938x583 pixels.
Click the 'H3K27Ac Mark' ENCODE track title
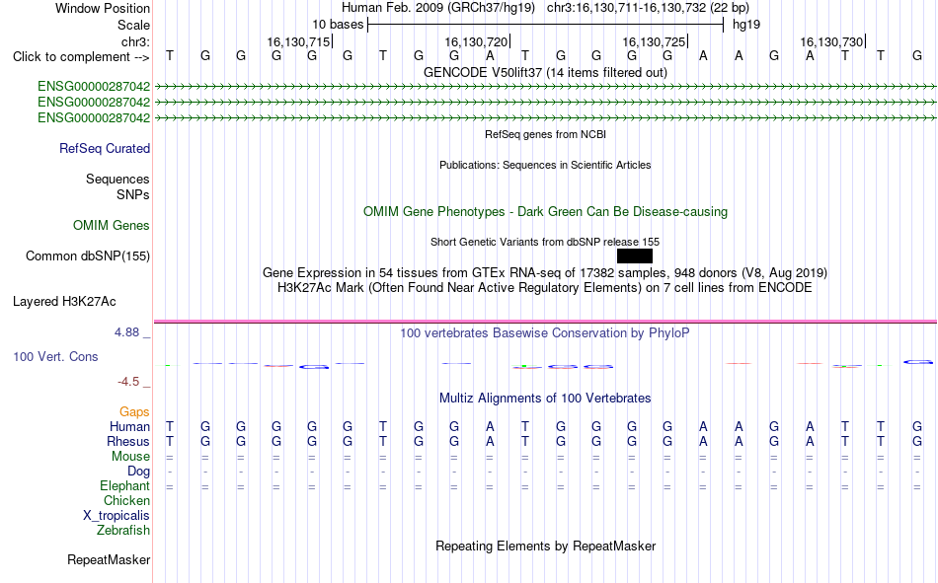545,288
